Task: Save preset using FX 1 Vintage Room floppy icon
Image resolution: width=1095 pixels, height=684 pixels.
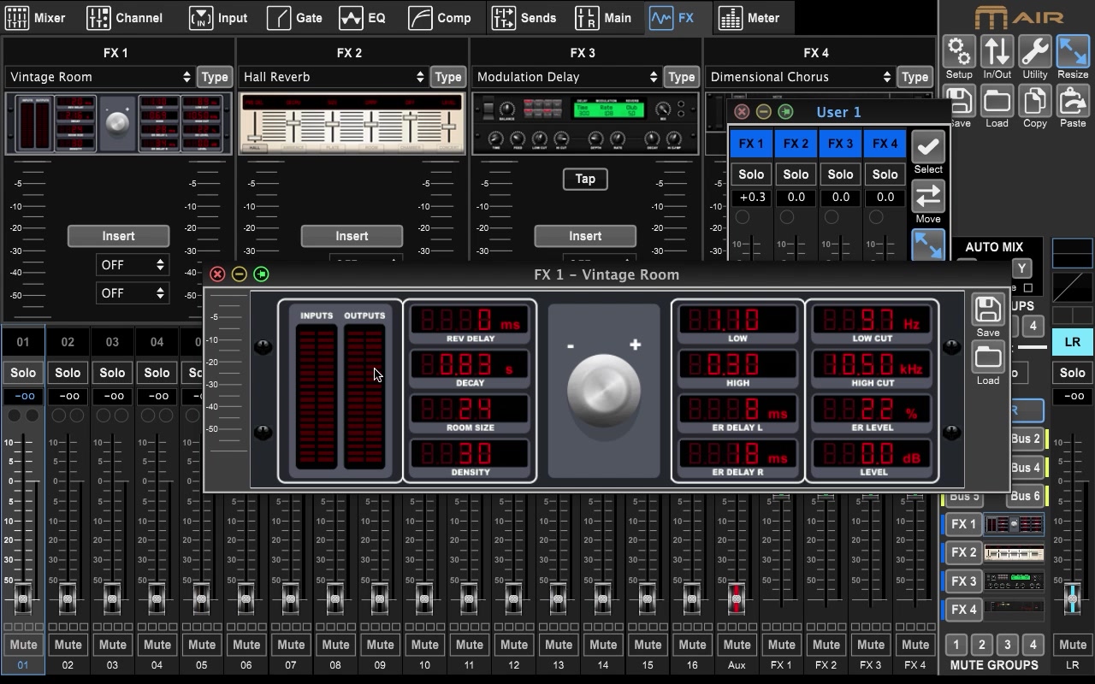Action: pyautogui.click(x=988, y=310)
